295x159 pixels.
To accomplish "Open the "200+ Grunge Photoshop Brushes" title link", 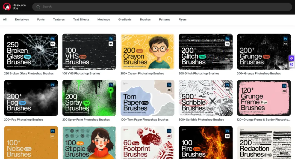I will (x=259, y=73).
